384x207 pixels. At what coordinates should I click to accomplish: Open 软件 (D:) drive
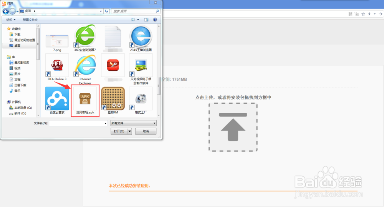18,113
